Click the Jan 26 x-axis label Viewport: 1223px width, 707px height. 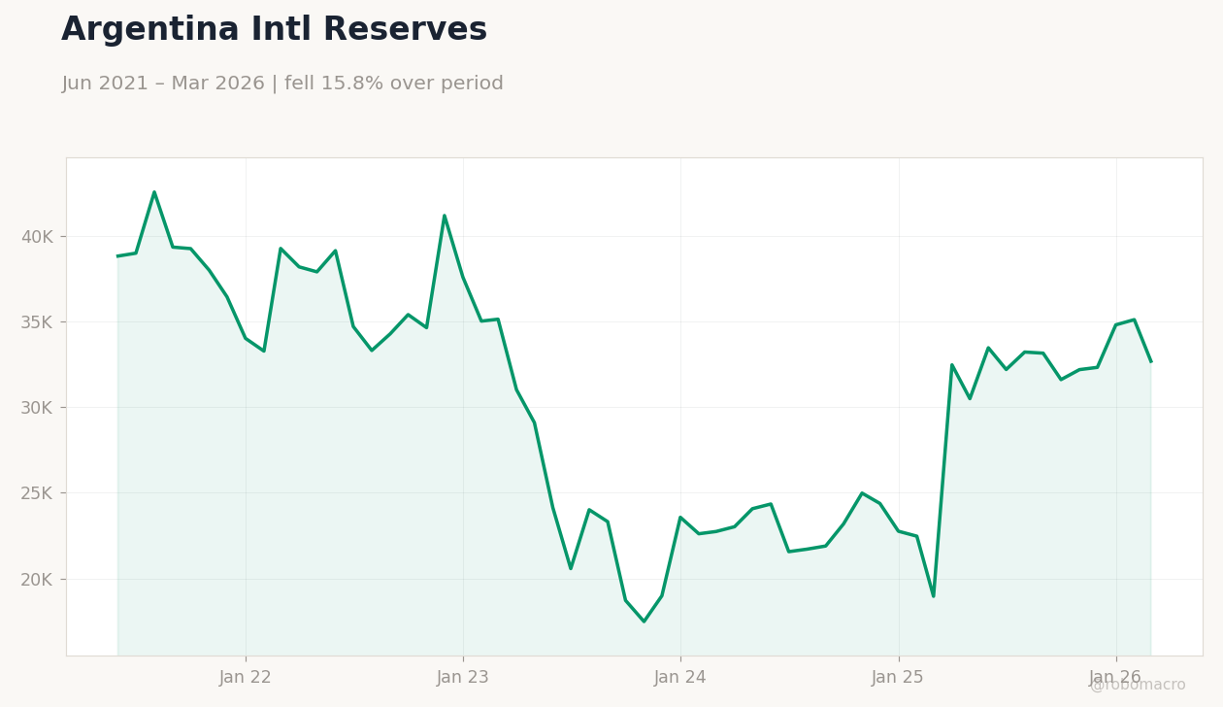[x=1115, y=678]
